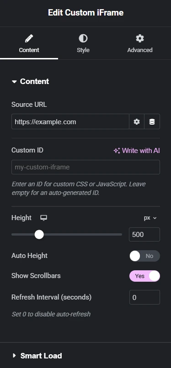Click the gear icon above Advanced
The height and width of the screenshot is (368, 171).
point(140,38)
